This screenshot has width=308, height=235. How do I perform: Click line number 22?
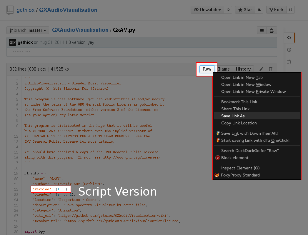click(16, 189)
